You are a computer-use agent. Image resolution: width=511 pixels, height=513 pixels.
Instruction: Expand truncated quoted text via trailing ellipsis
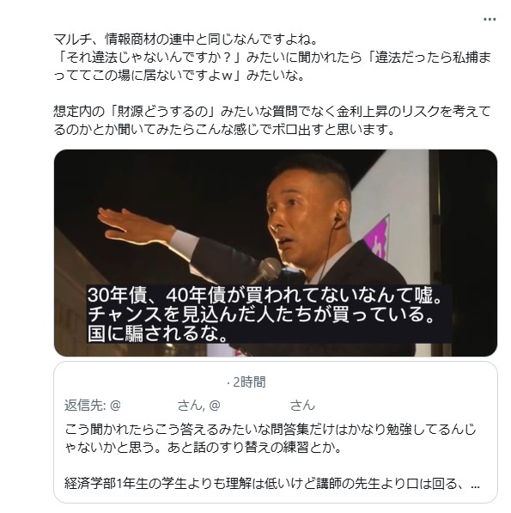tap(475, 484)
